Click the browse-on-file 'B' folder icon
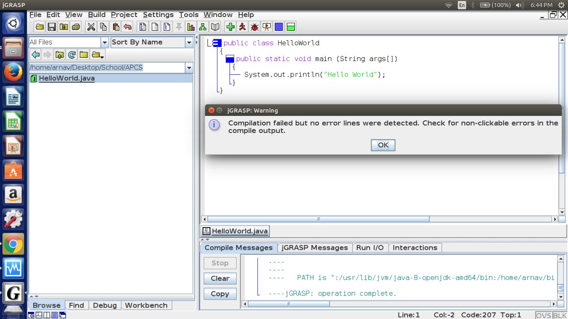This screenshot has width=568, height=319. pyautogui.click(x=64, y=27)
